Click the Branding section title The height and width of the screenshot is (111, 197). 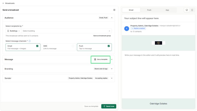point(9,69)
